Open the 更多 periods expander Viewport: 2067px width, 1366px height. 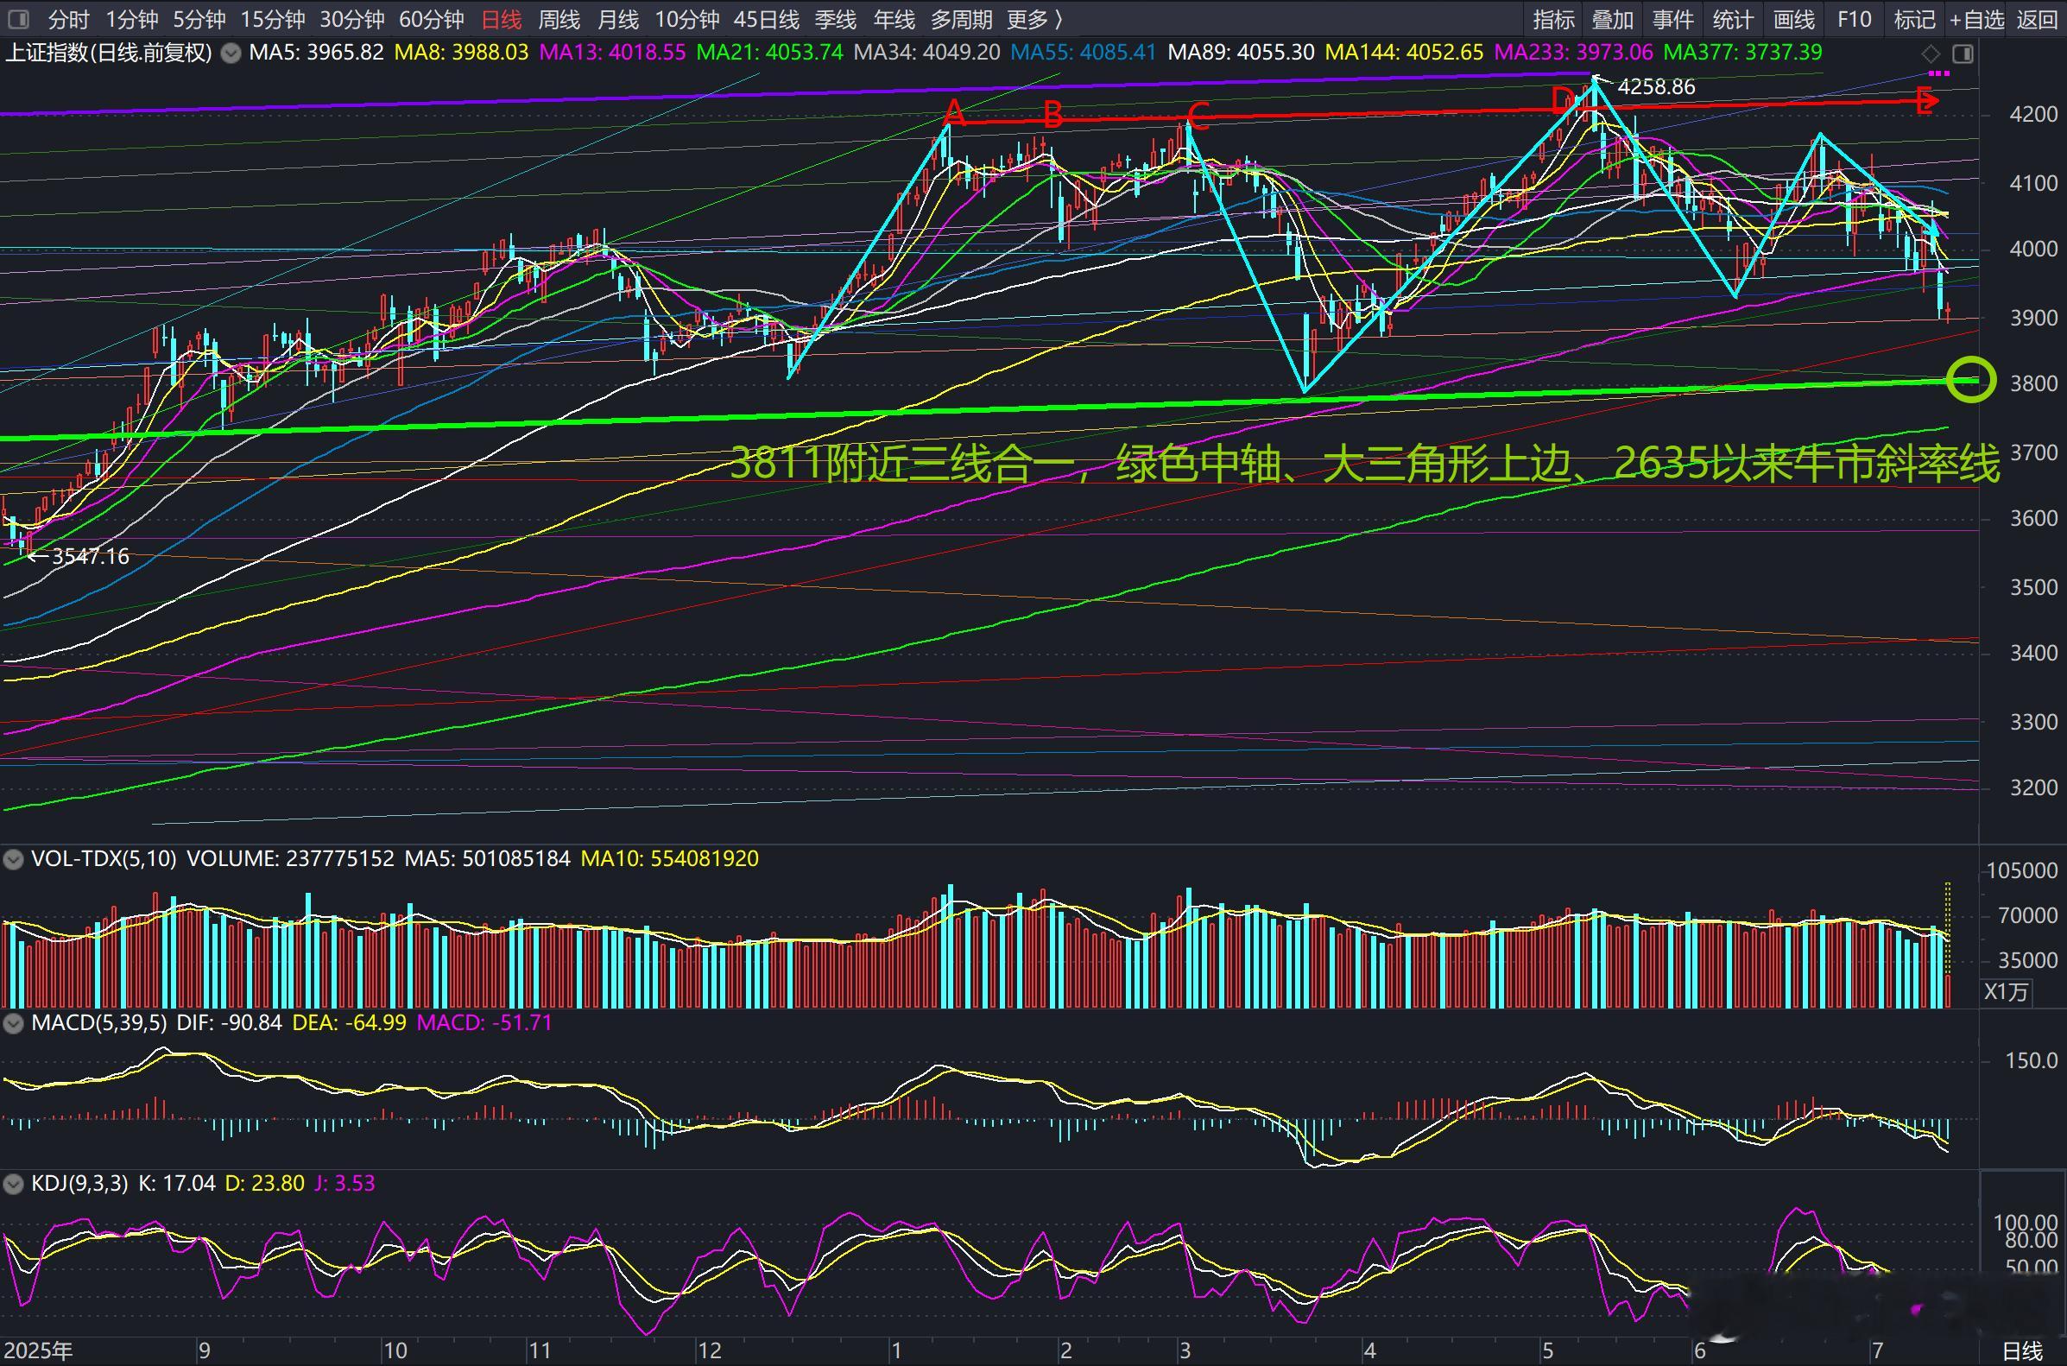tap(1035, 19)
